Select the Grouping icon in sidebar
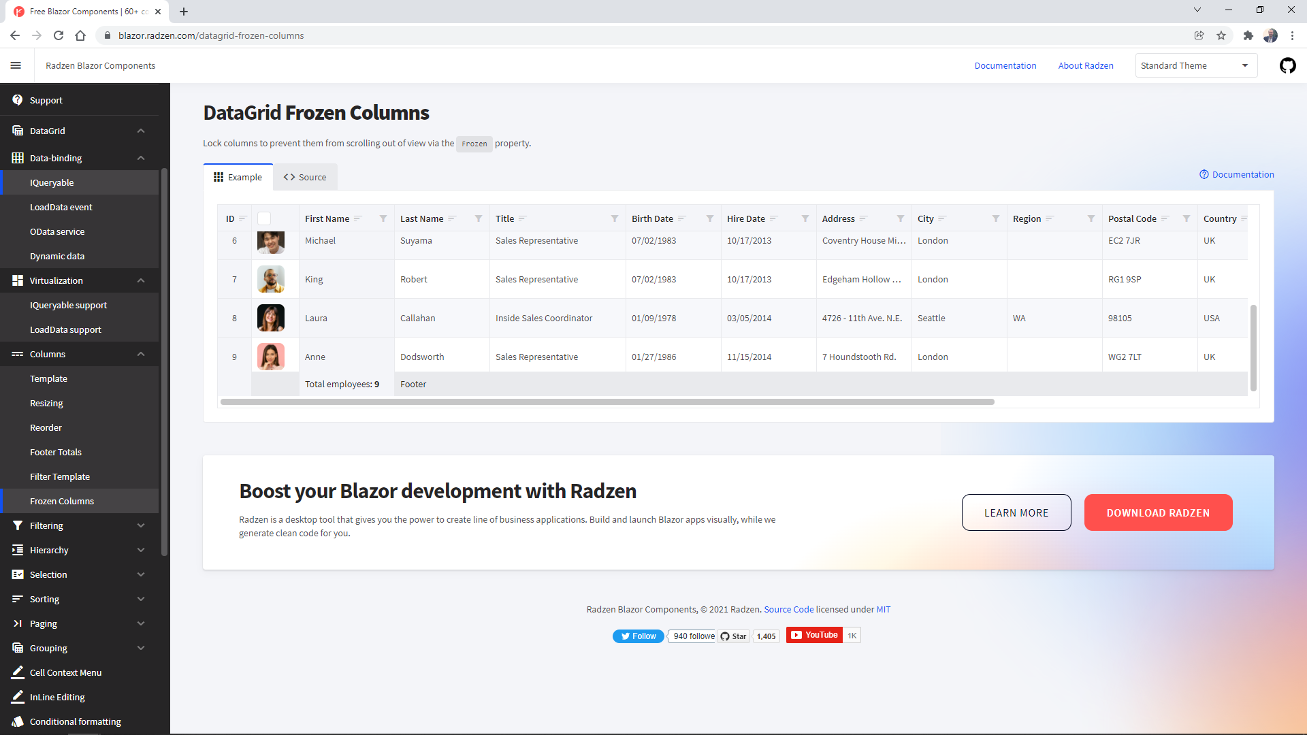Image resolution: width=1307 pixels, height=735 pixels. point(18,648)
